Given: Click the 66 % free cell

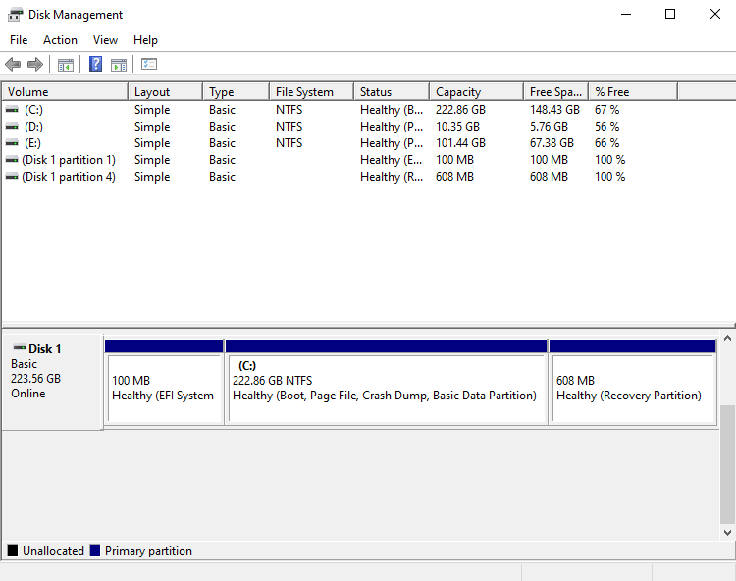Looking at the screenshot, I should click(x=606, y=143).
